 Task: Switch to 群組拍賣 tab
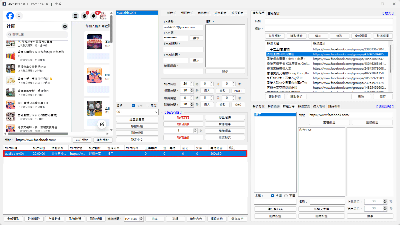point(274,107)
